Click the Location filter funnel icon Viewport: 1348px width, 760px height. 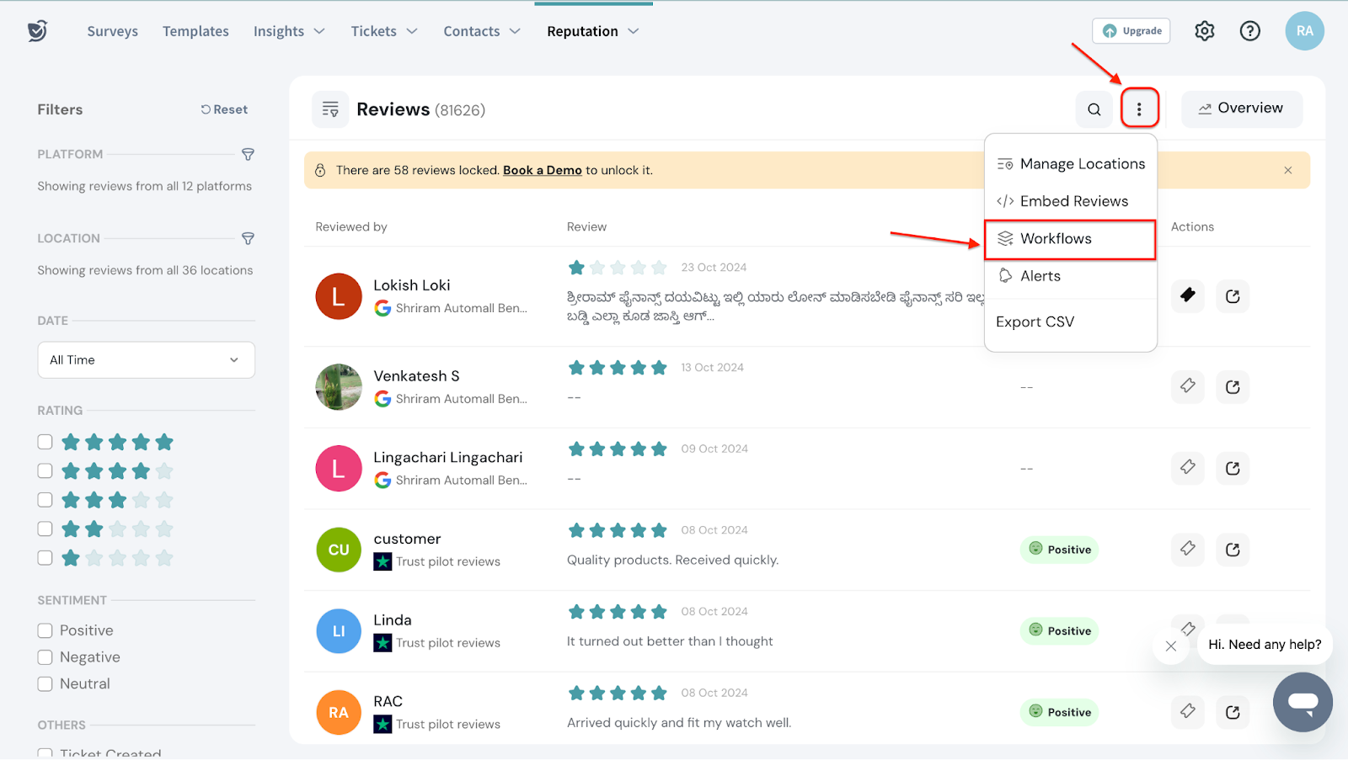pos(248,239)
